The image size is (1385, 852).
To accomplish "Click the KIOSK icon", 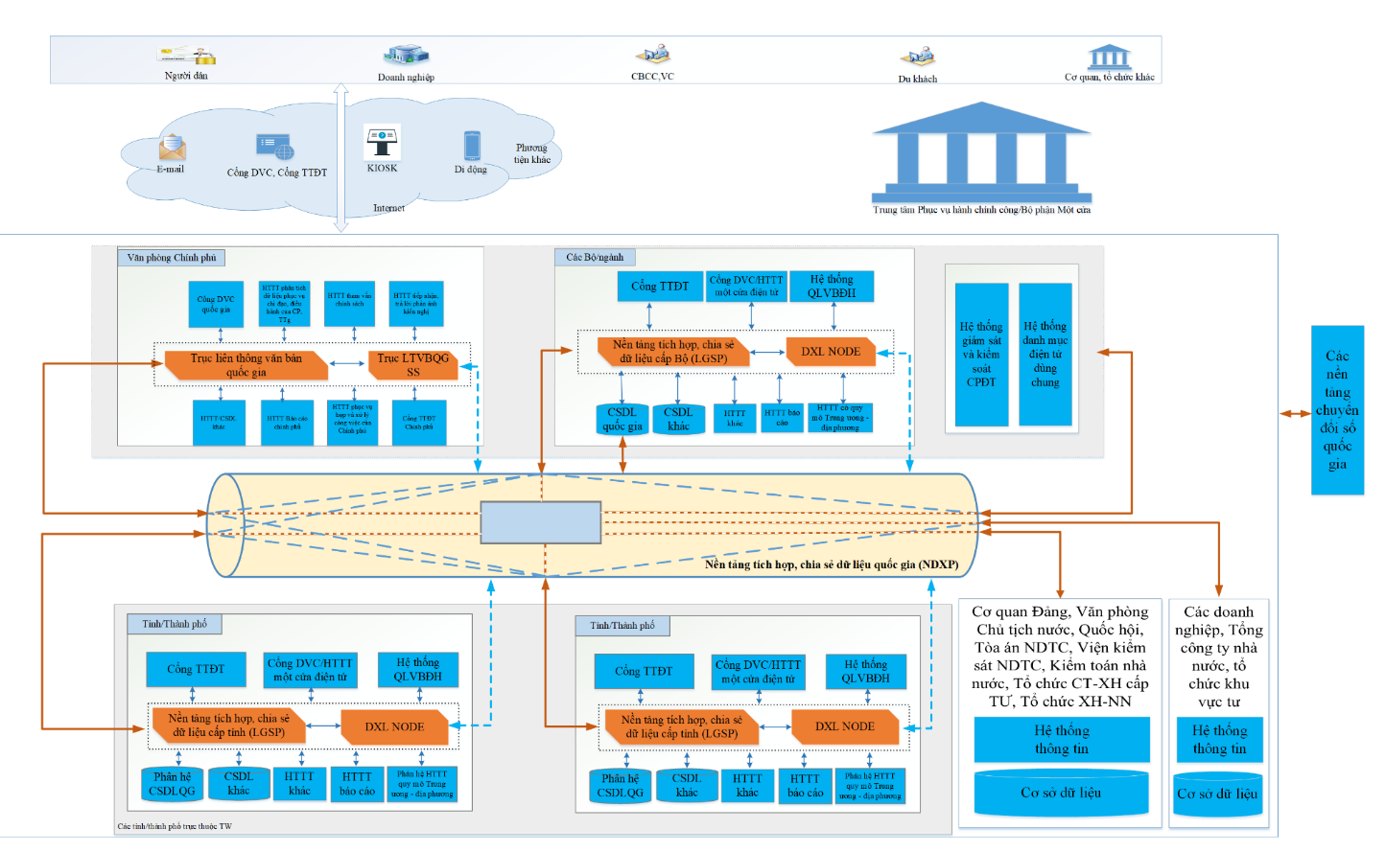I will coord(382,143).
